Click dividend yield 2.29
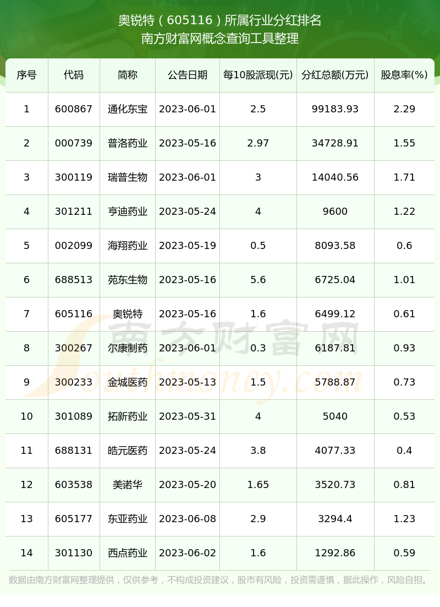 (x=404, y=109)
